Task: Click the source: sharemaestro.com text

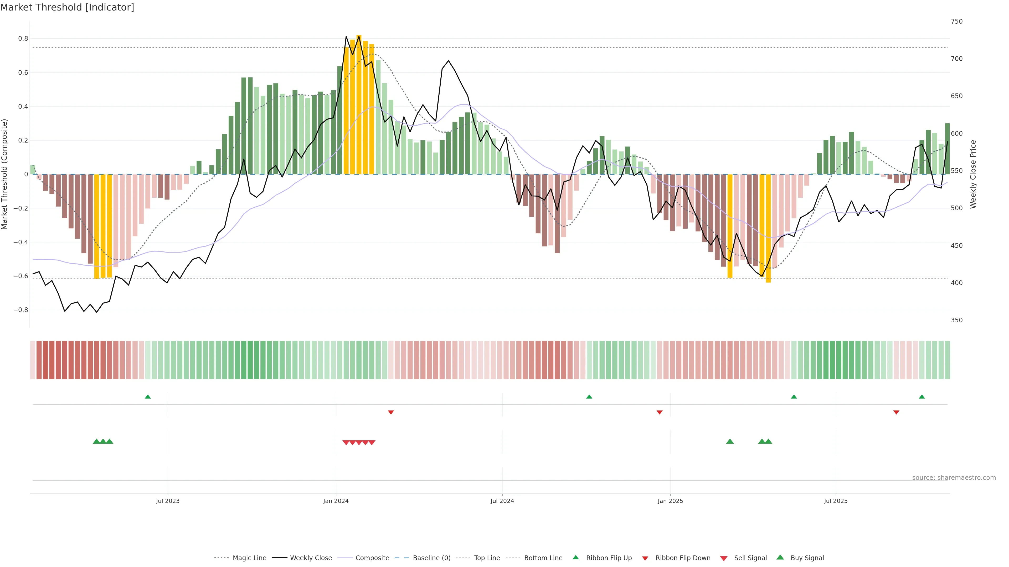Action: click(x=954, y=478)
